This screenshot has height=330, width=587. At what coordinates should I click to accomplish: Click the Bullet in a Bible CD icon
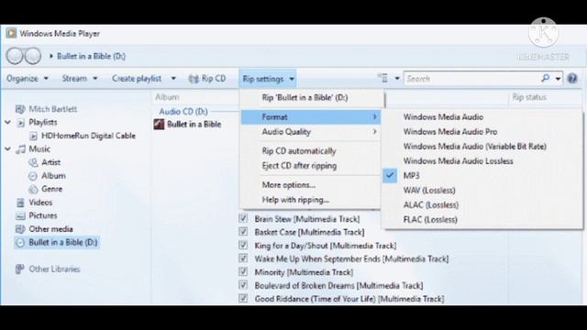click(x=20, y=242)
